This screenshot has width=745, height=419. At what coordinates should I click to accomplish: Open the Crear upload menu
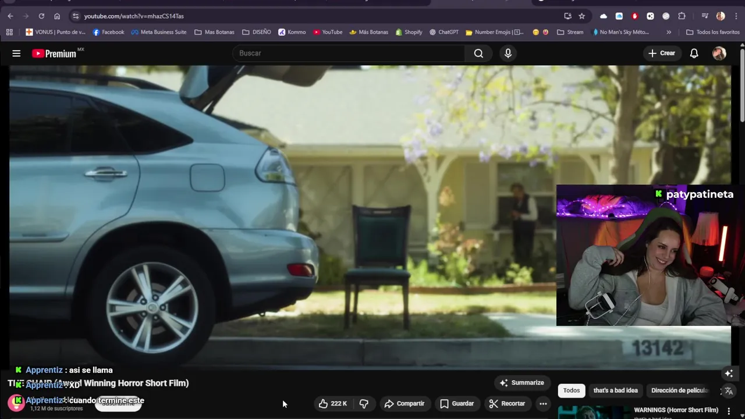pyautogui.click(x=662, y=54)
